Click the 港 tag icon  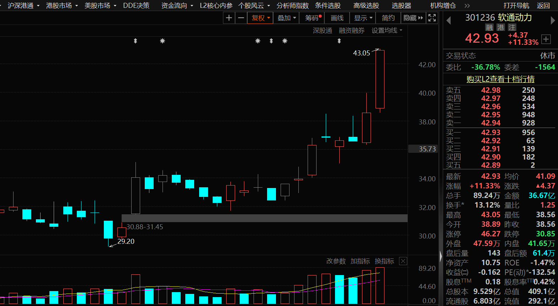501,27
